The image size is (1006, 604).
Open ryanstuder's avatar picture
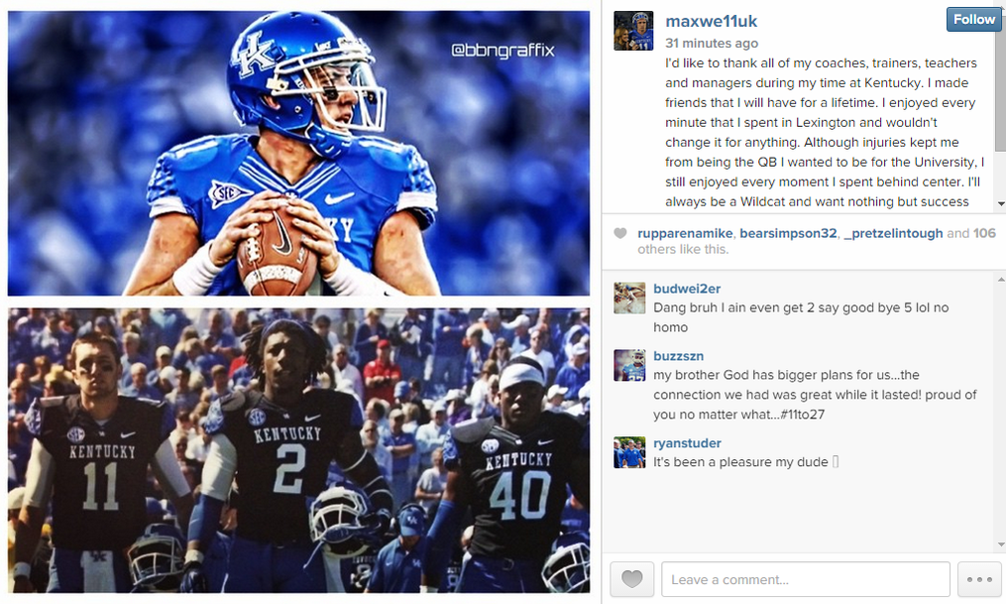(629, 452)
